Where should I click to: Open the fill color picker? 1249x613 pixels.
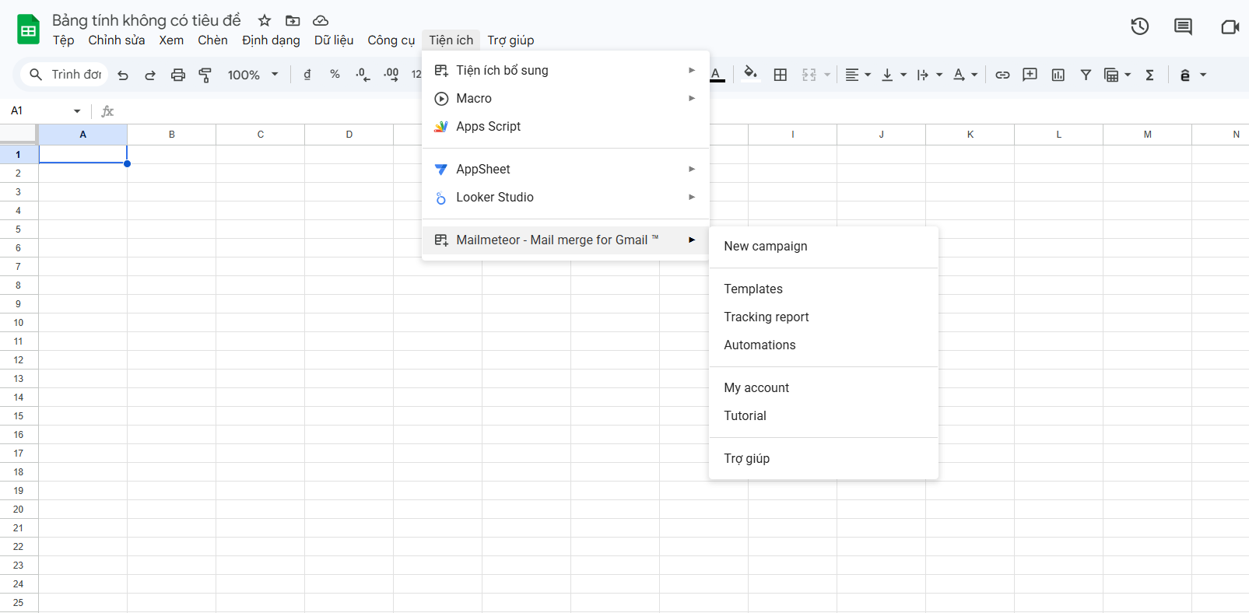(x=750, y=74)
